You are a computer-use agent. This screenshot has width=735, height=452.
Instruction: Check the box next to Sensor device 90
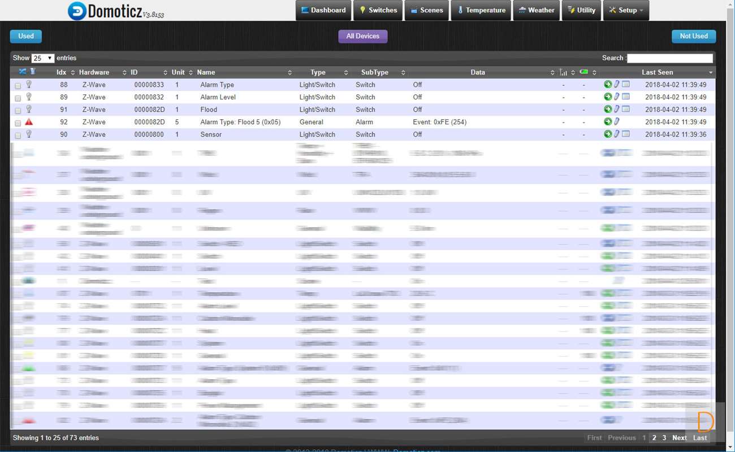tap(18, 136)
